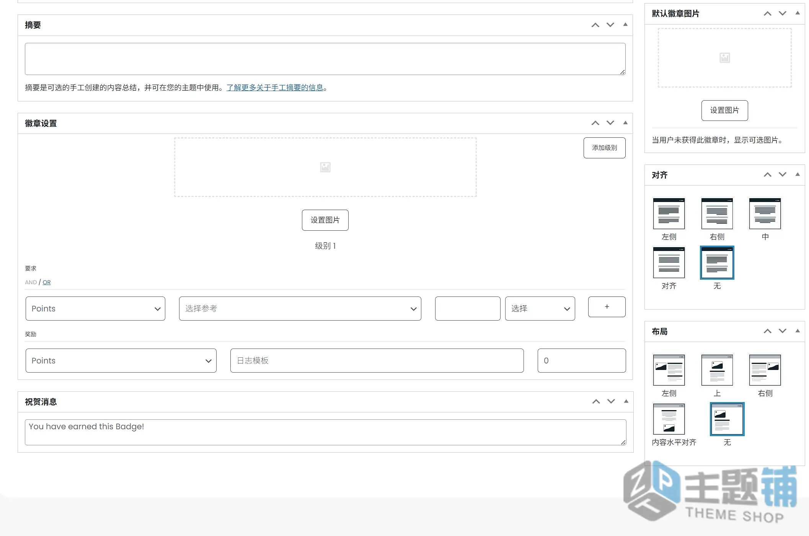This screenshot has height=536, width=809.
Task: Choose 右侧 image layout
Action: click(765, 370)
